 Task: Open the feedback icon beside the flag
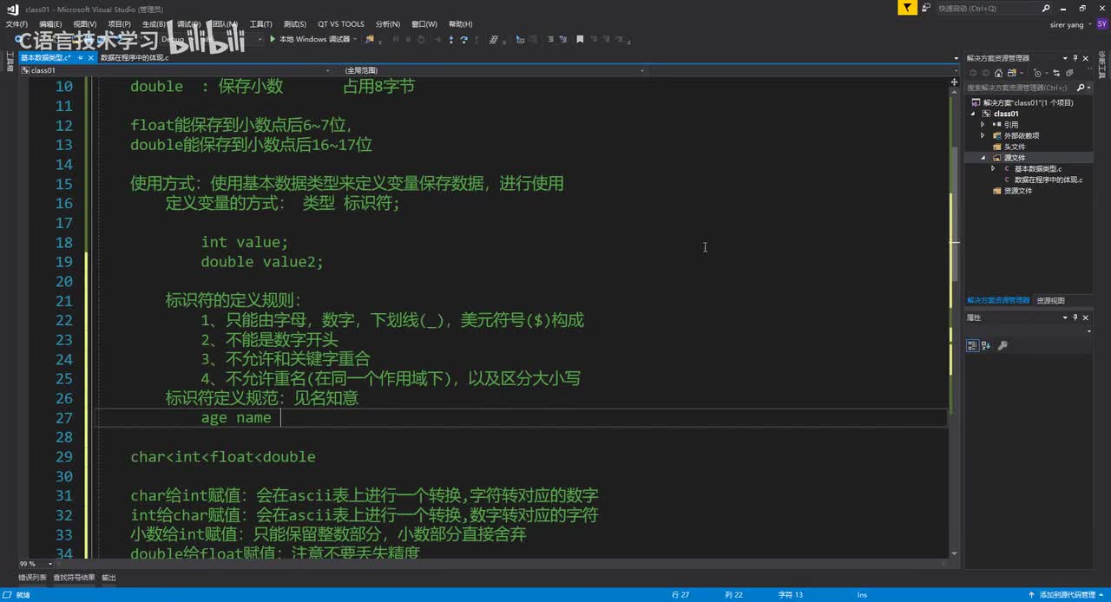click(927, 8)
